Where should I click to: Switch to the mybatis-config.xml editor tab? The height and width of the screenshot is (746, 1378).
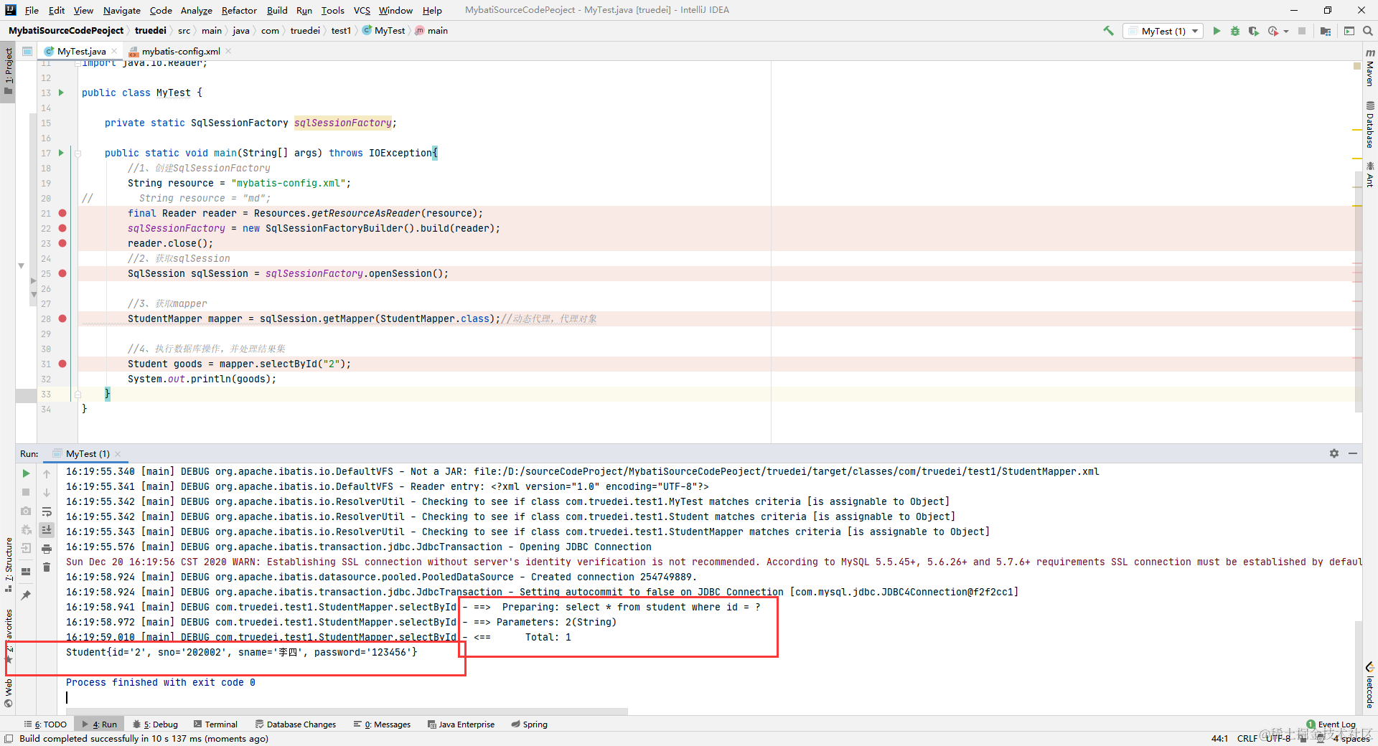[x=180, y=51]
